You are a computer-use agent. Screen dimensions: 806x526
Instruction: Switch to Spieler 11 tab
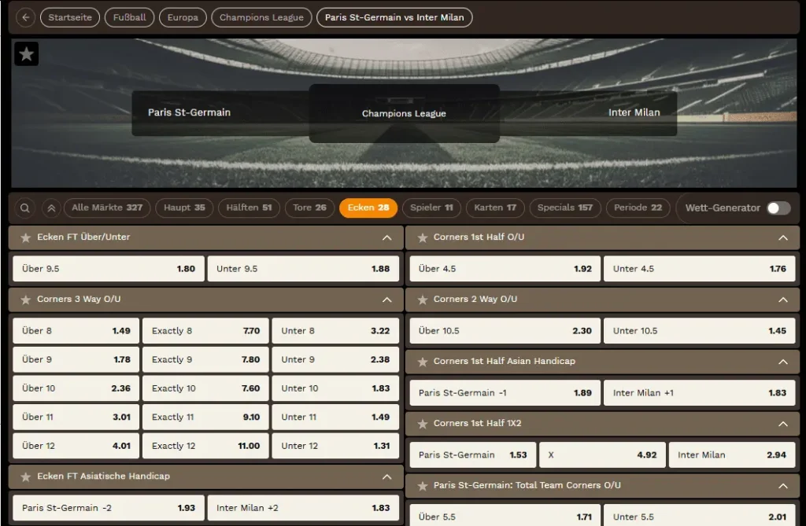click(x=431, y=208)
